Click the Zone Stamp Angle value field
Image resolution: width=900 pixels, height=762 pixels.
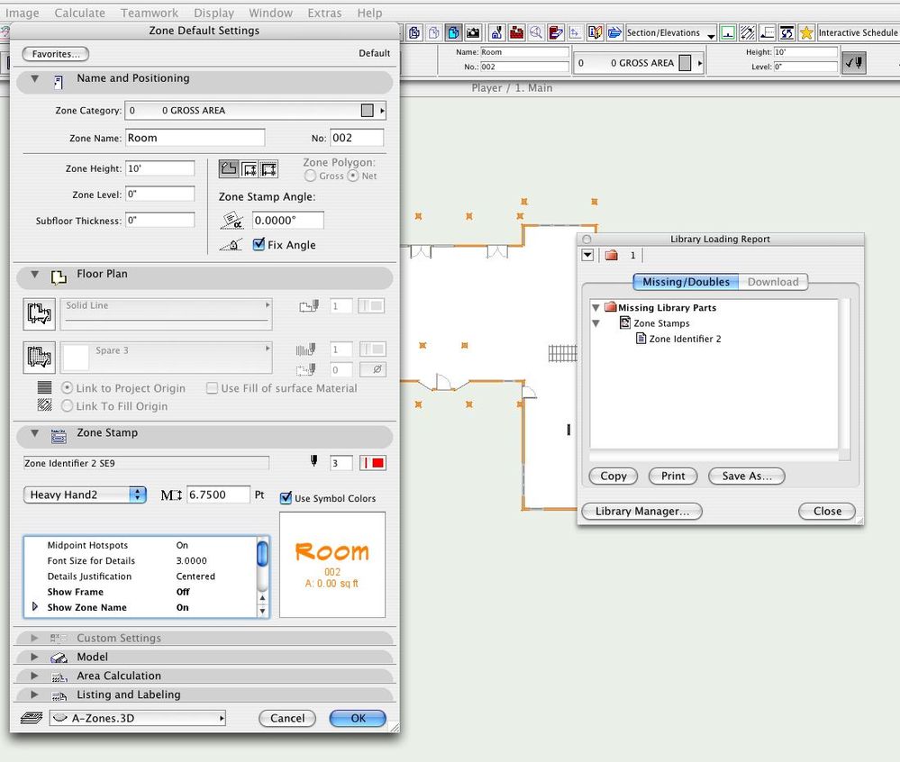(x=287, y=221)
